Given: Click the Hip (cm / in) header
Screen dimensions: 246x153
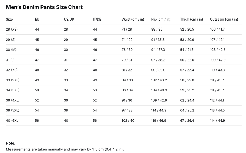Looking at the screenshot, I should tap(161, 19).
